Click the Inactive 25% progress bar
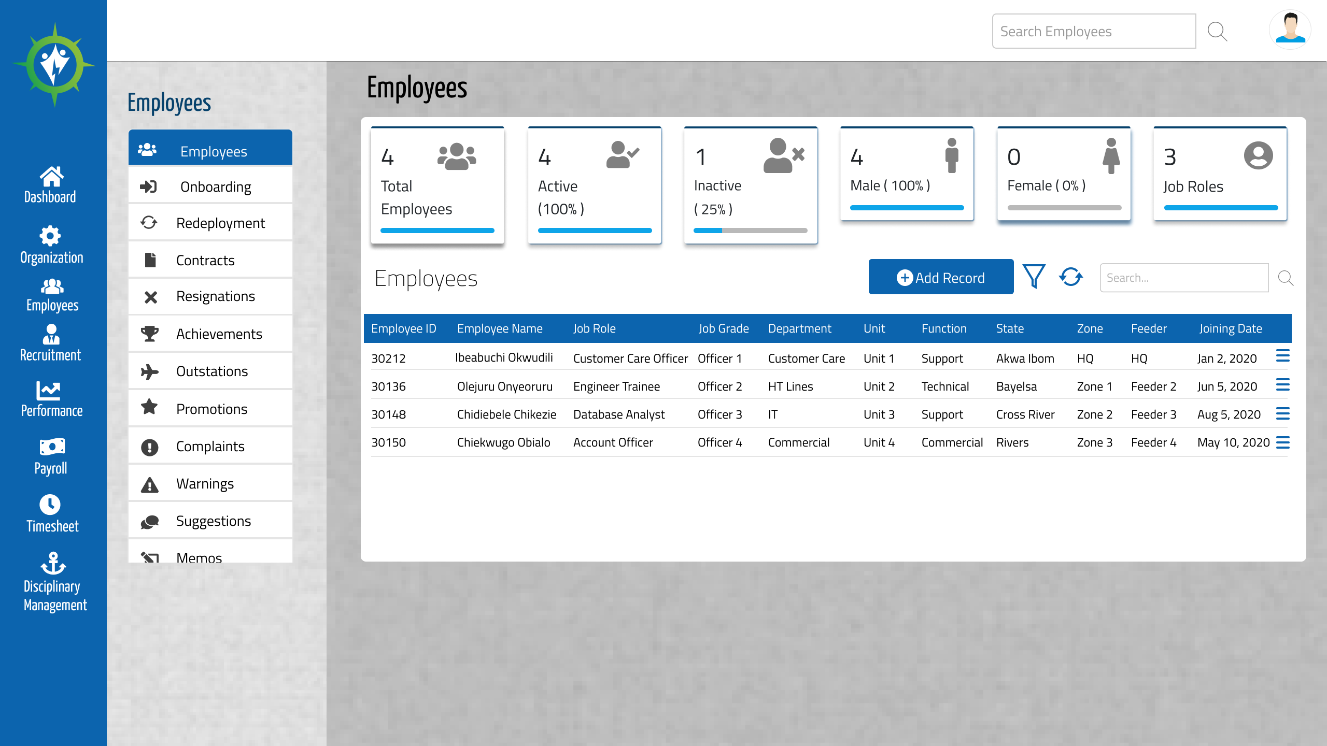This screenshot has width=1327, height=746. coord(750,231)
